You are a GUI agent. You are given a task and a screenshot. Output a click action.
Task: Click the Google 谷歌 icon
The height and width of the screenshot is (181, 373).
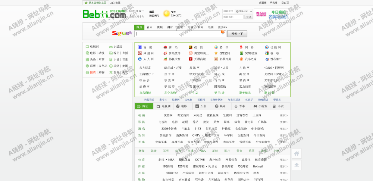point(267,53)
